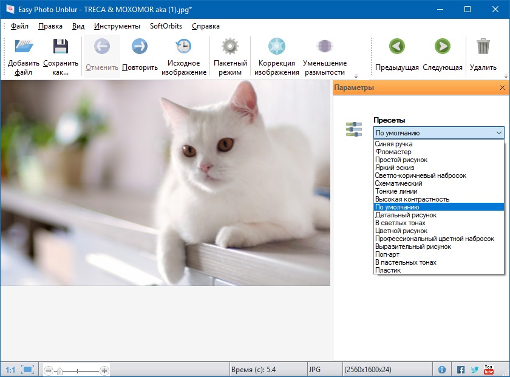Open Коррекция изображения tool
510x377 pixels.
point(277,47)
